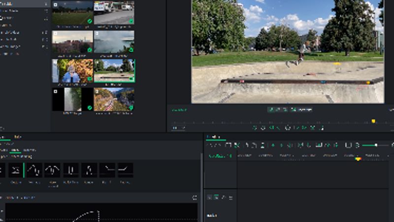Open the menu lines icon in the track header
This screenshot has height=222, width=394.
230,198
